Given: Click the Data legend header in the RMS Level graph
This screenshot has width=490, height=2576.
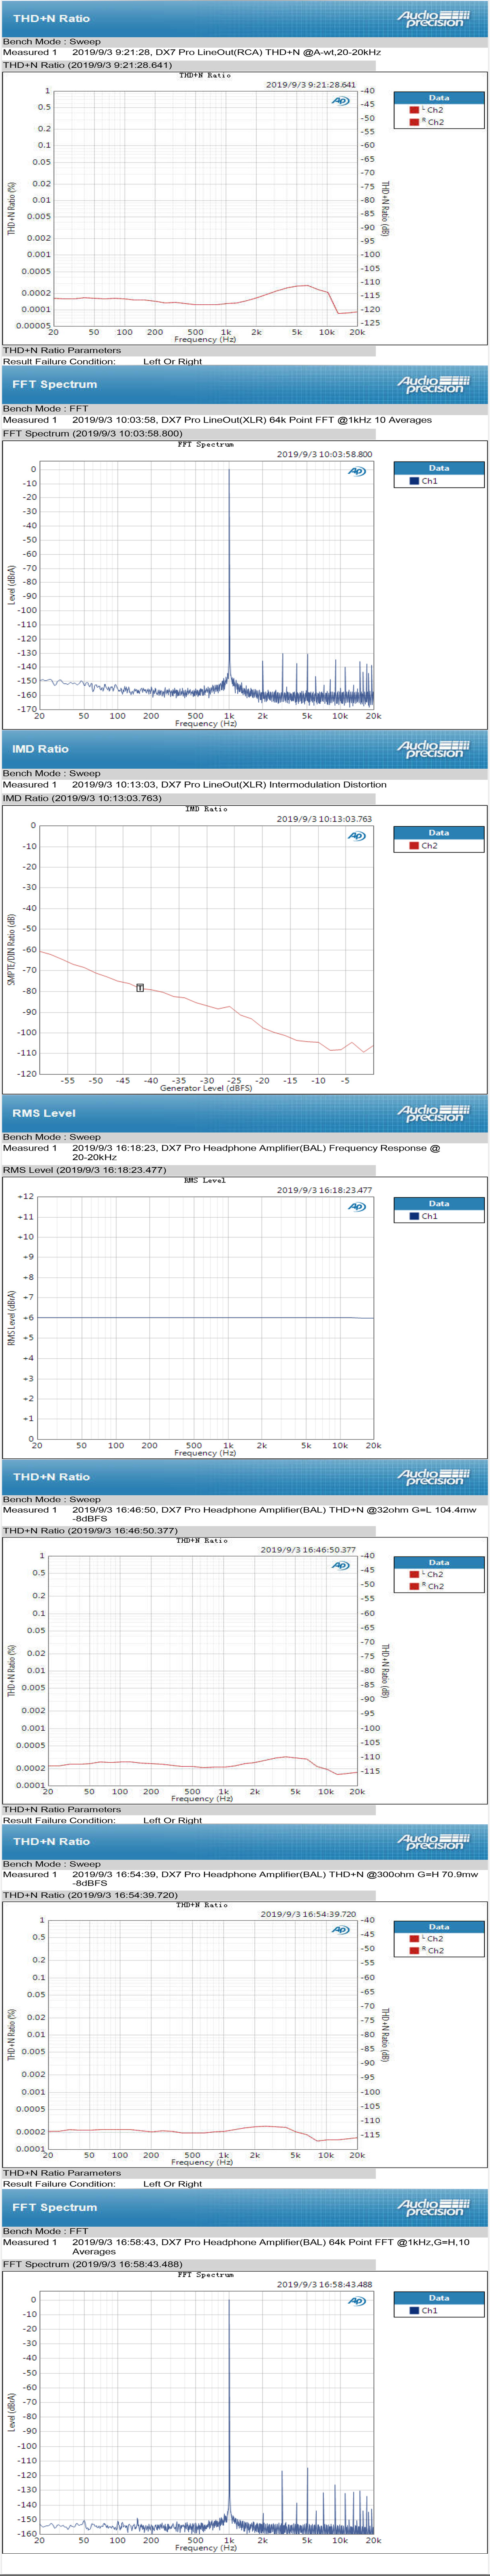Looking at the screenshot, I should pos(439,1204).
